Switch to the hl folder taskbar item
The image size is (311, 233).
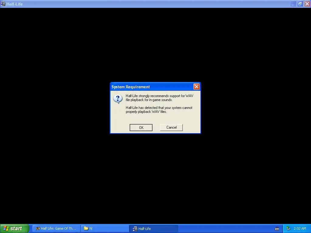point(105,228)
